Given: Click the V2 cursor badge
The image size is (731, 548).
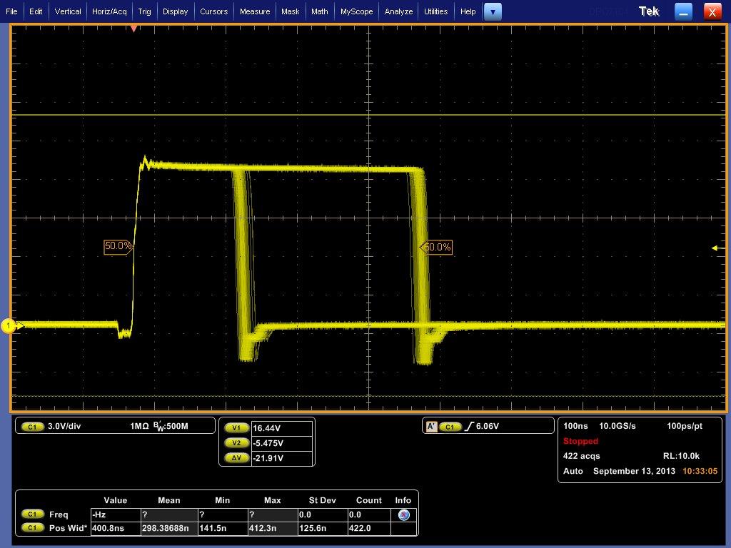Looking at the screenshot, I should coord(236,442).
